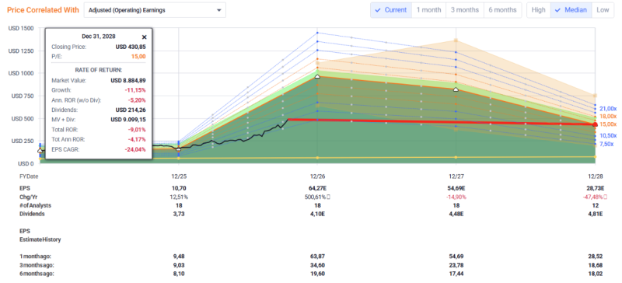
Task: Select the 3 months estimate option
Action: point(465,10)
